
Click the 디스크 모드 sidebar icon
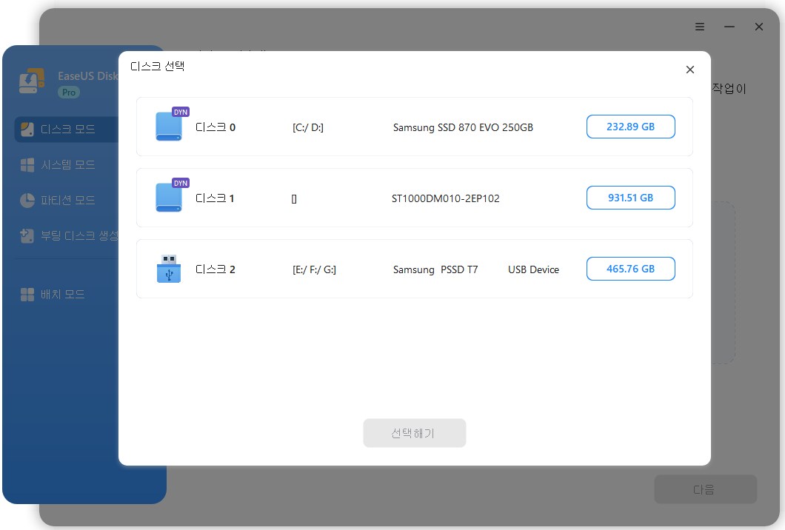(x=27, y=130)
